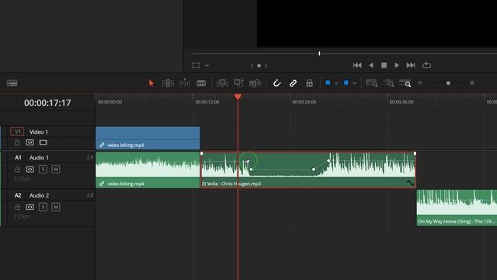Image resolution: width=497 pixels, height=280 pixels.
Task: Toggle the Snapping magnet icon
Action: click(x=276, y=83)
